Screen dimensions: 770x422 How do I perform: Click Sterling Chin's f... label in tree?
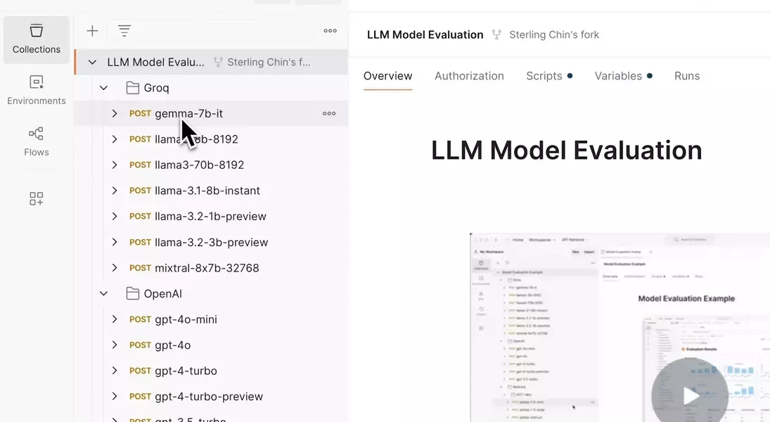pyautogui.click(x=269, y=63)
